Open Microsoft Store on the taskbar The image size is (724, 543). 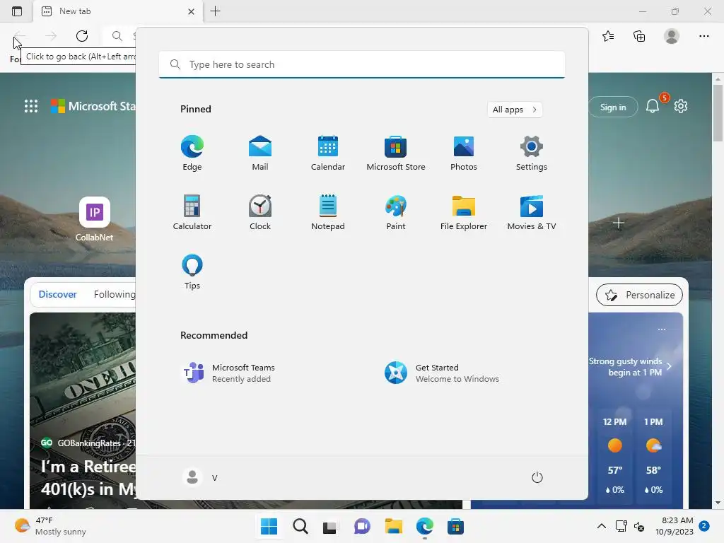pos(455,526)
